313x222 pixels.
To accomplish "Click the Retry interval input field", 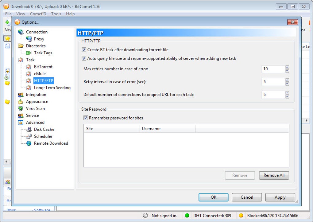I will click(x=273, y=82).
